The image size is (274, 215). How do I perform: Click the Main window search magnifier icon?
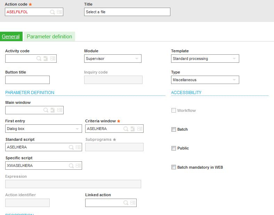[46, 110]
